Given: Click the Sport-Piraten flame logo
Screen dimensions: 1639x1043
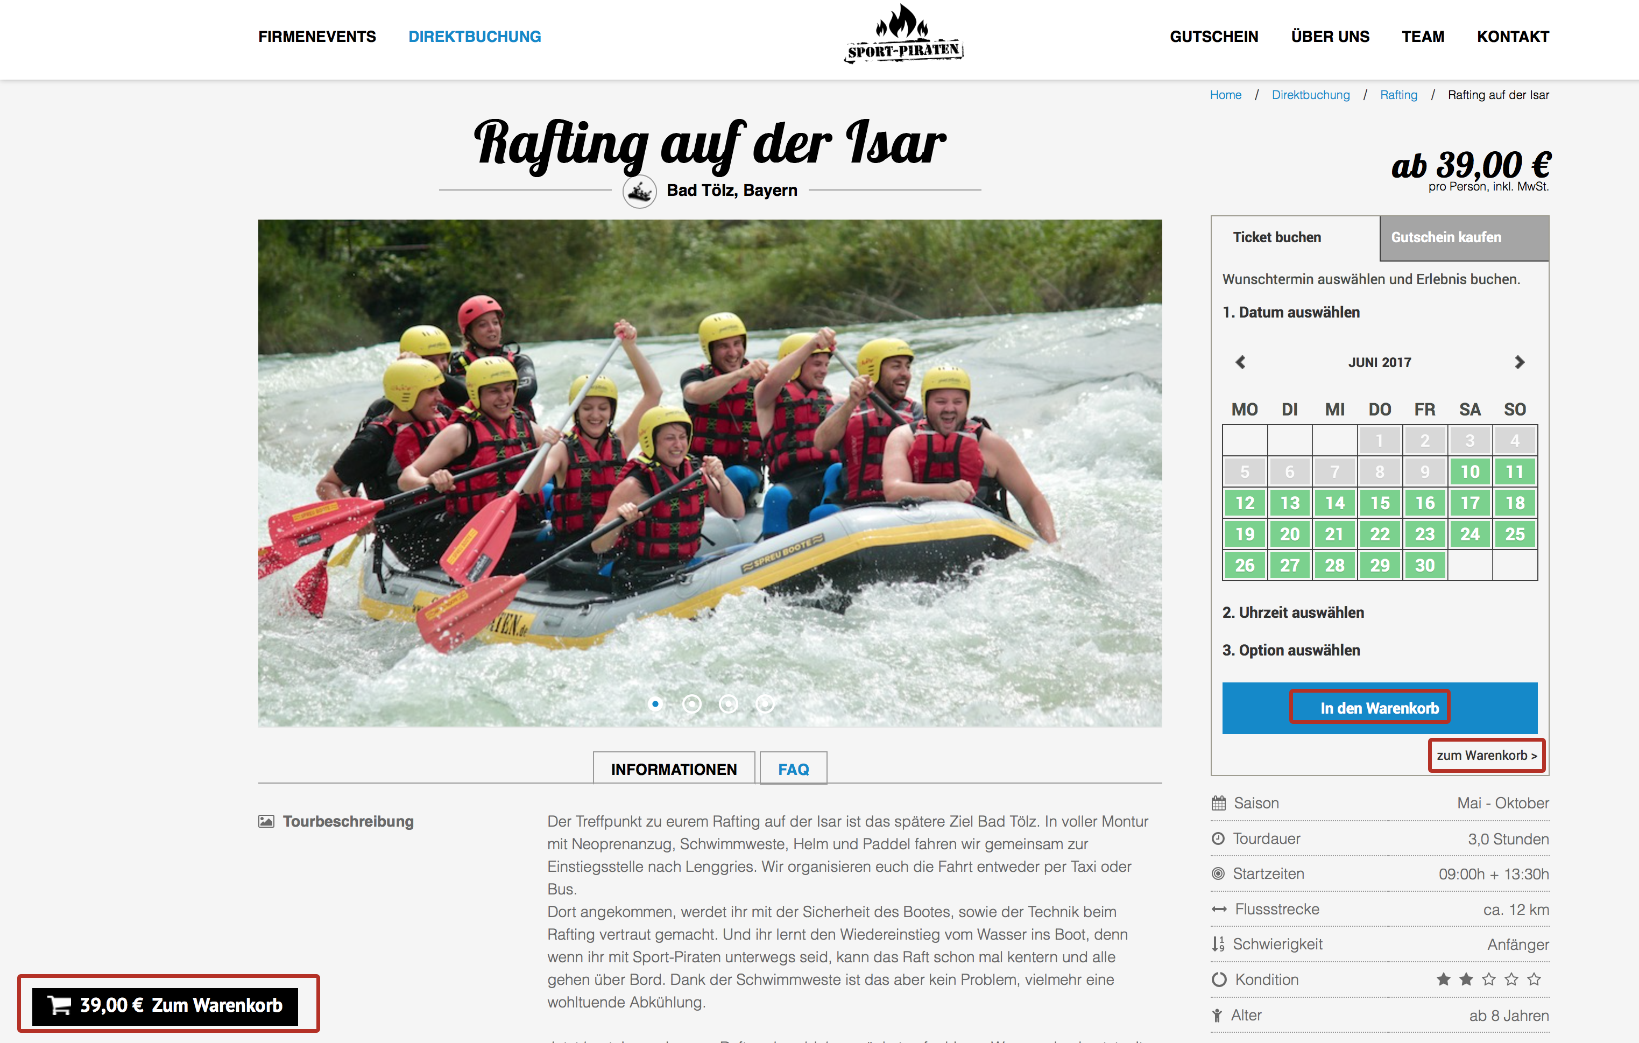Looking at the screenshot, I should click(x=903, y=34).
